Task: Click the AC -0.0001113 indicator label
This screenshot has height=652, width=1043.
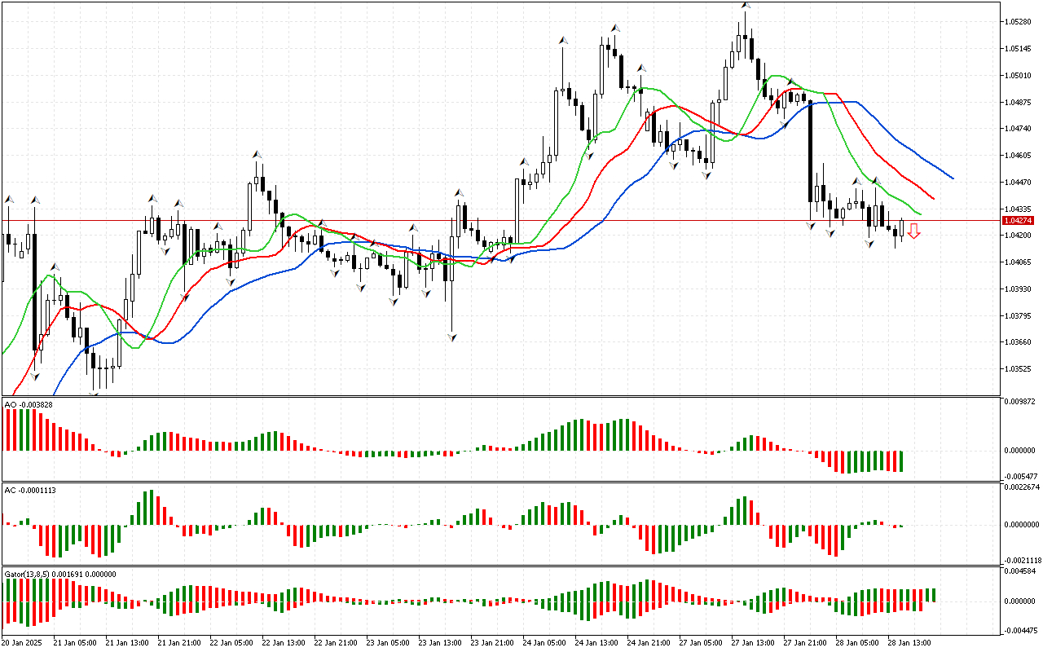Action: coord(31,490)
